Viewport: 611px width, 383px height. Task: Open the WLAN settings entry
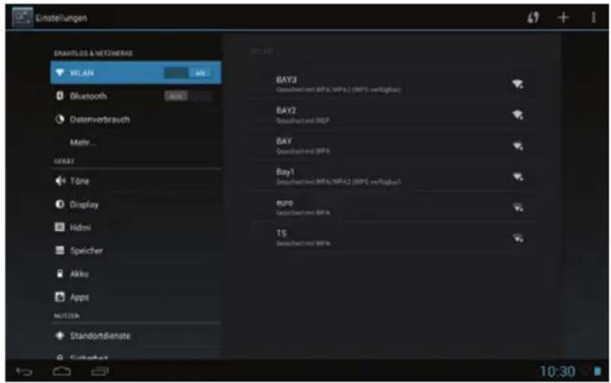[136, 72]
